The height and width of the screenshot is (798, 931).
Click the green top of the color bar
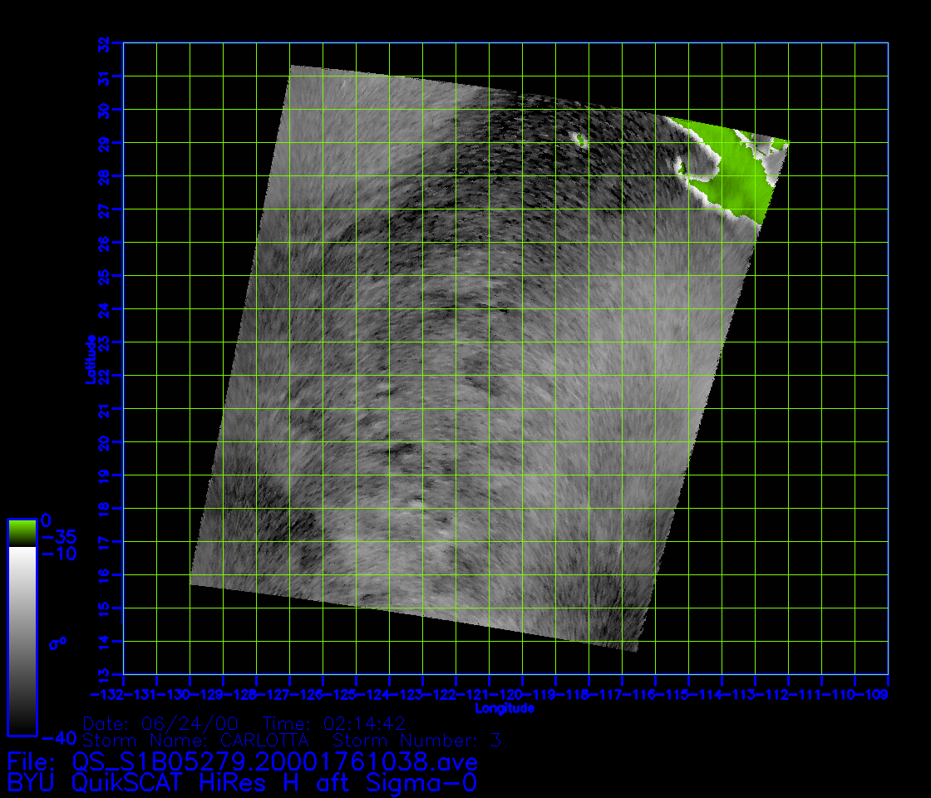pos(22,532)
